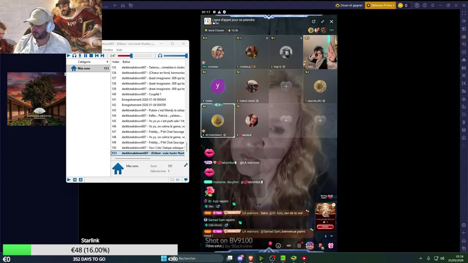Open the emulator home icon
Image resolution: width=468 pixels, height=263 pixels.
click(x=123, y=5)
